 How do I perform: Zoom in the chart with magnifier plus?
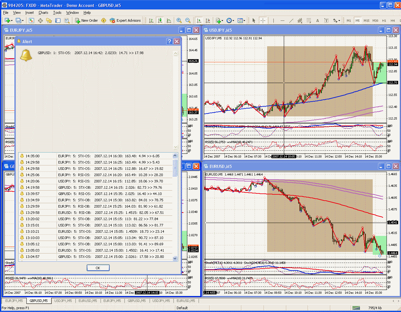tap(179, 20)
